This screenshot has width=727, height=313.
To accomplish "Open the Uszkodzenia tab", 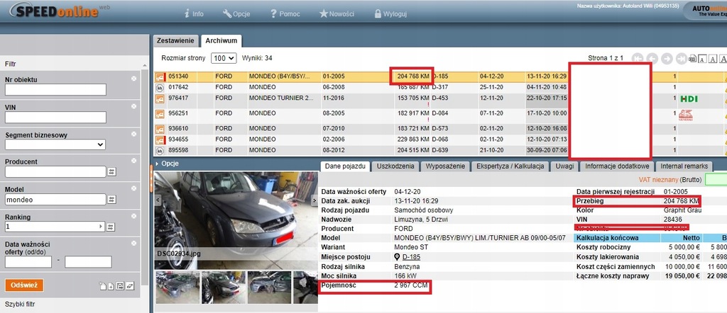I will coord(396,166).
